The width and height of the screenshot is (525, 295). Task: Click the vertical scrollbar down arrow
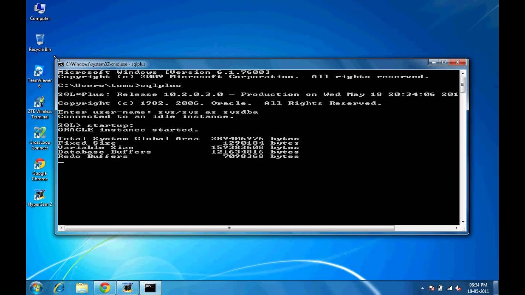click(x=463, y=222)
